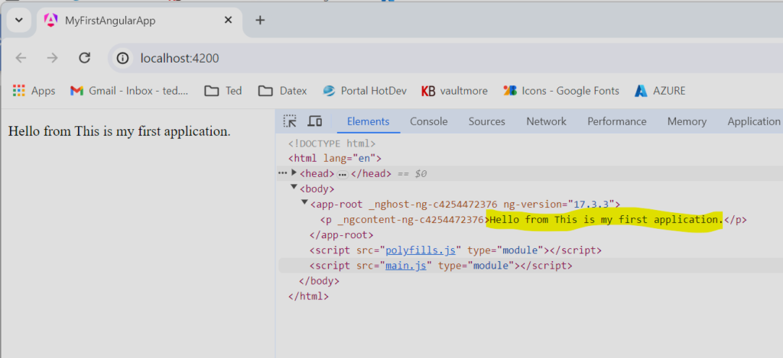Click the browser forward arrow
Viewport: 783px width, 358px height.
52,58
